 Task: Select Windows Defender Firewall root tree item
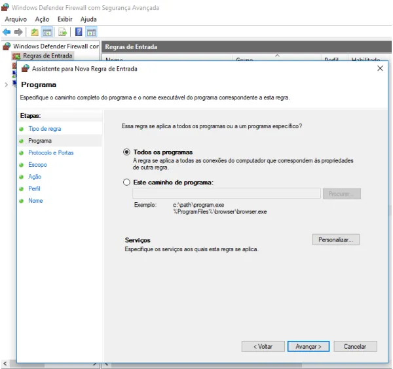(x=56, y=46)
